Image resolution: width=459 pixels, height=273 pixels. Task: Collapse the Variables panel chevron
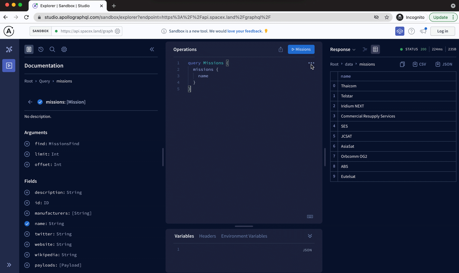coord(310,236)
